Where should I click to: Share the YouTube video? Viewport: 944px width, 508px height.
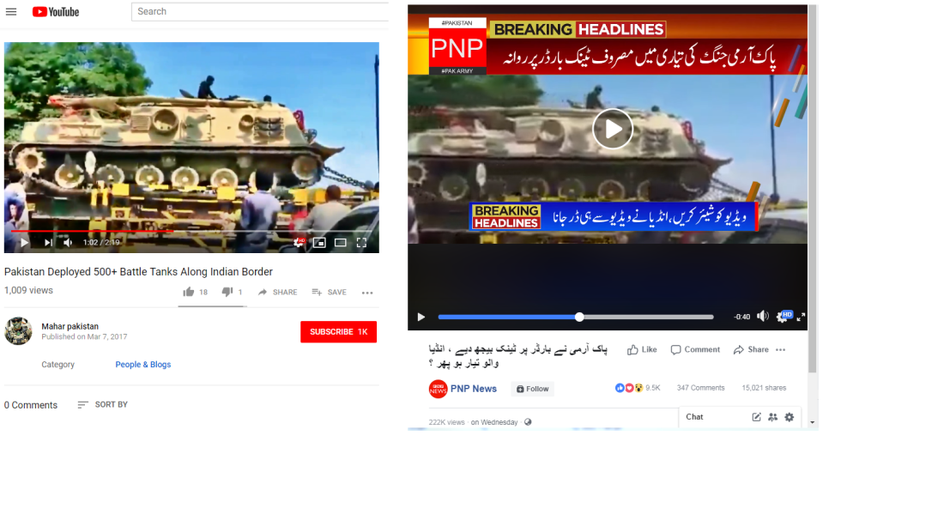[x=277, y=292]
